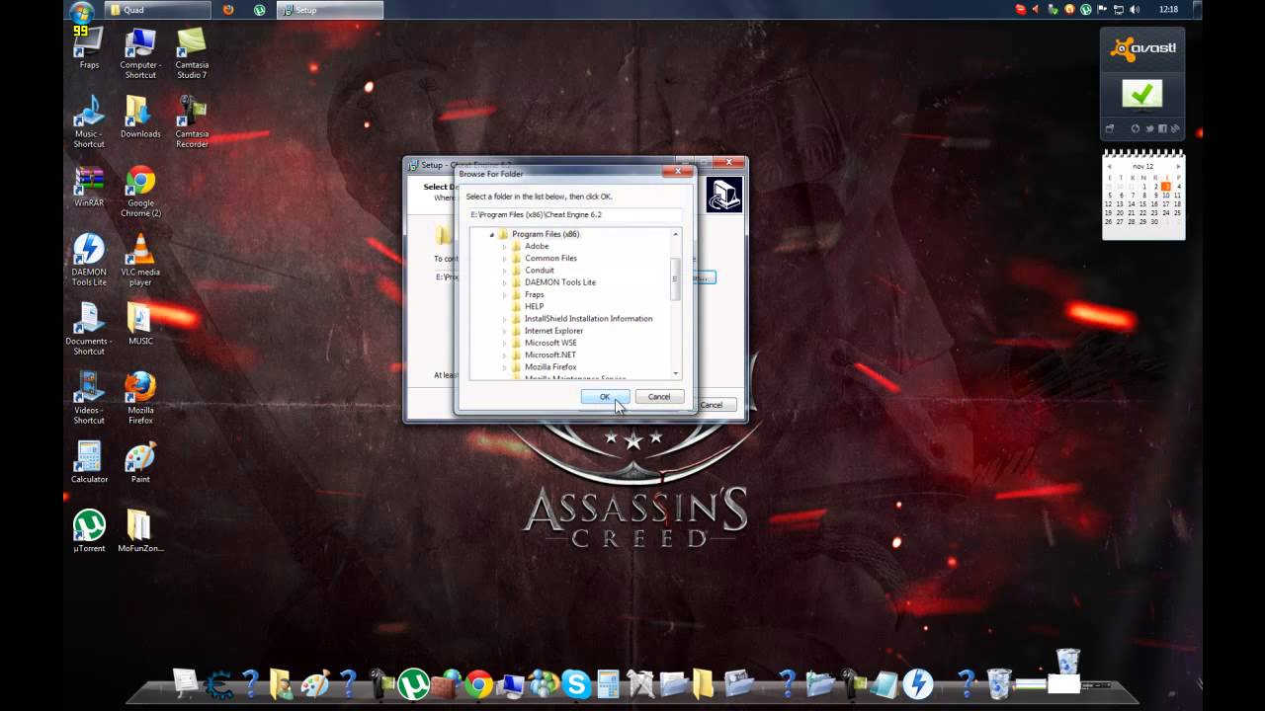Click the folder list scrollbar thumb
This screenshot has width=1265, height=711.
coord(676,279)
